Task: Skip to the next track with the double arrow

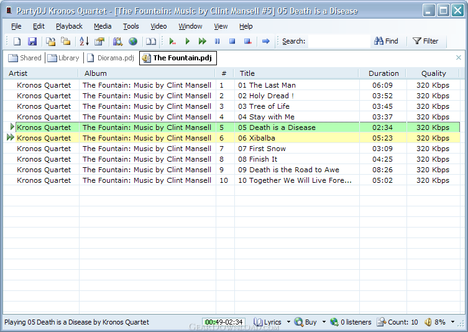Action: click(203, 41)
